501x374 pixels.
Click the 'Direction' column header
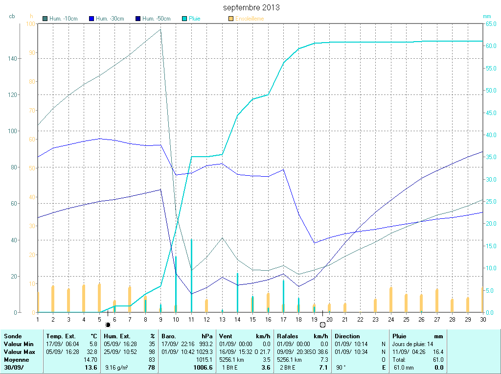coord(347,336)
